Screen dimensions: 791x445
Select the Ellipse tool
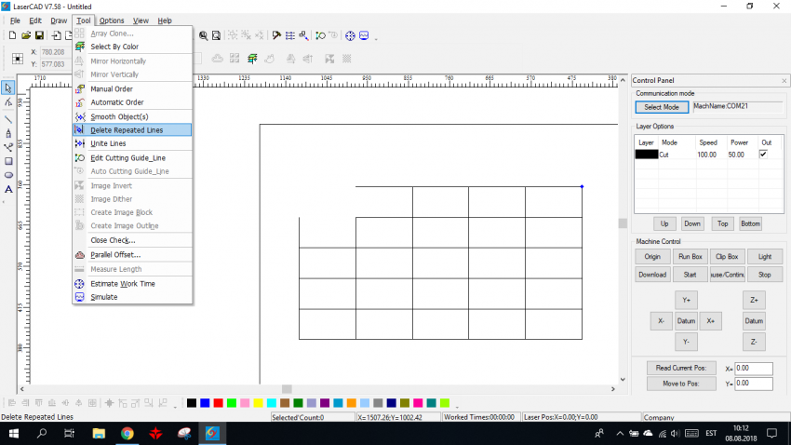click(8, 175)
